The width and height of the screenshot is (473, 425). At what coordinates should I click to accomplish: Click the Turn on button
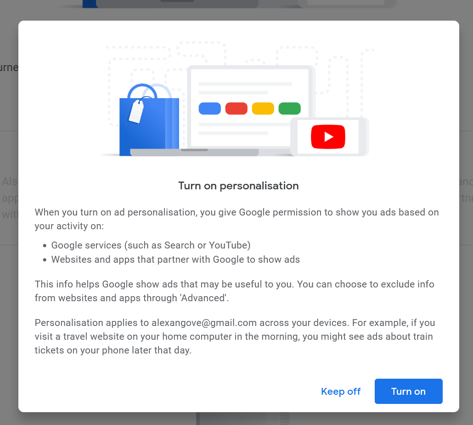(x=408, y=391)
